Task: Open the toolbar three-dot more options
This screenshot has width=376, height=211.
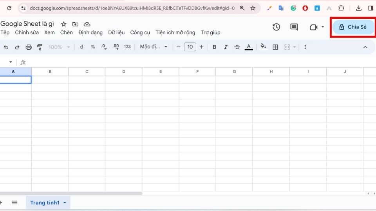Action: tap(305, 47)
